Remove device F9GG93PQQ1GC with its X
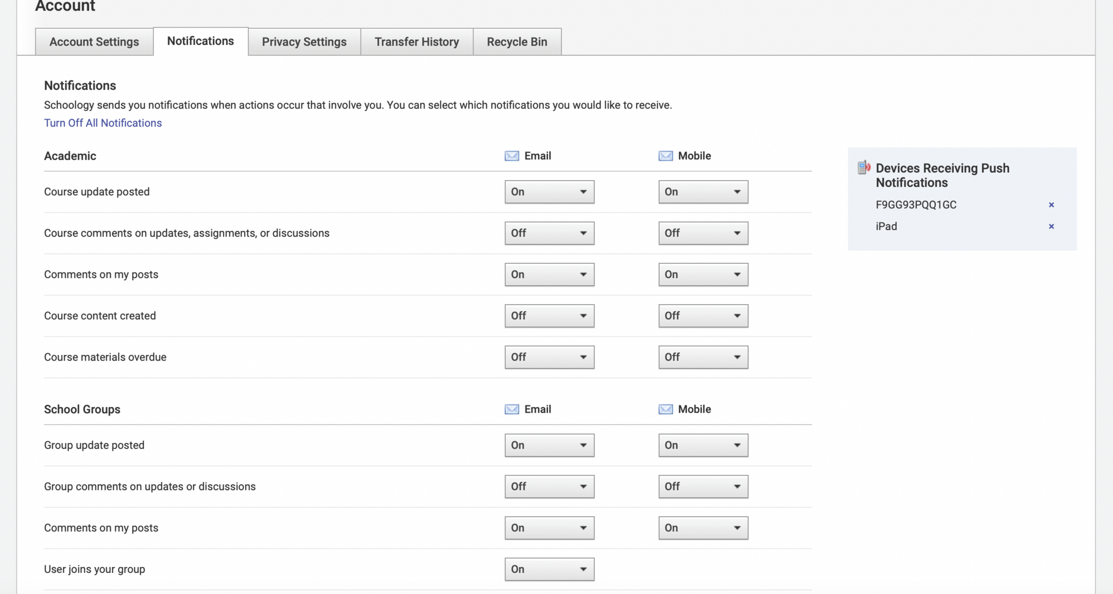1113x594 pixels. tap(1051, 205)
